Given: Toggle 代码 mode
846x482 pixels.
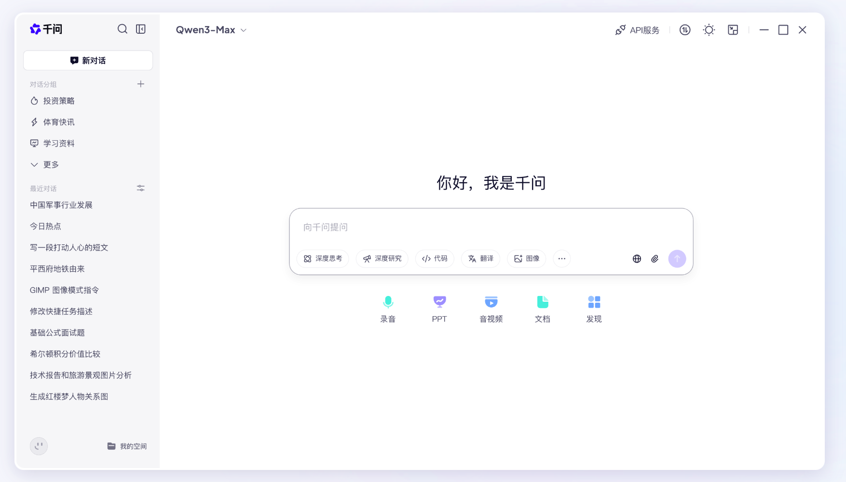Looking at the screenshot, I should (x=435, y=259).
